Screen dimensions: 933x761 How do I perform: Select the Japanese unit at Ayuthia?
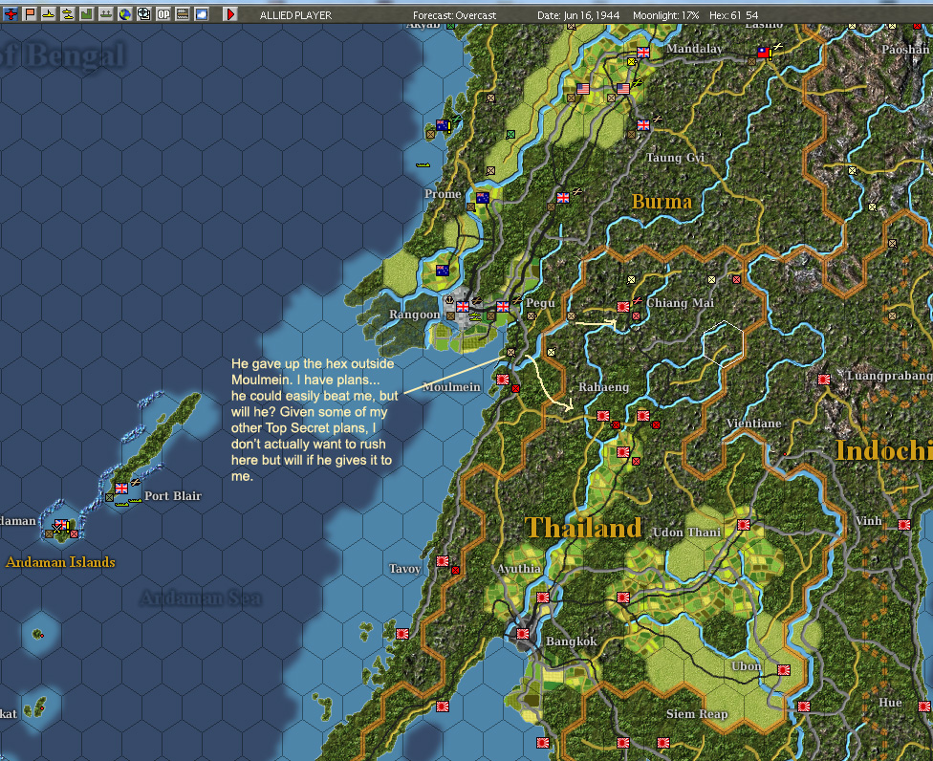point(543,597)
